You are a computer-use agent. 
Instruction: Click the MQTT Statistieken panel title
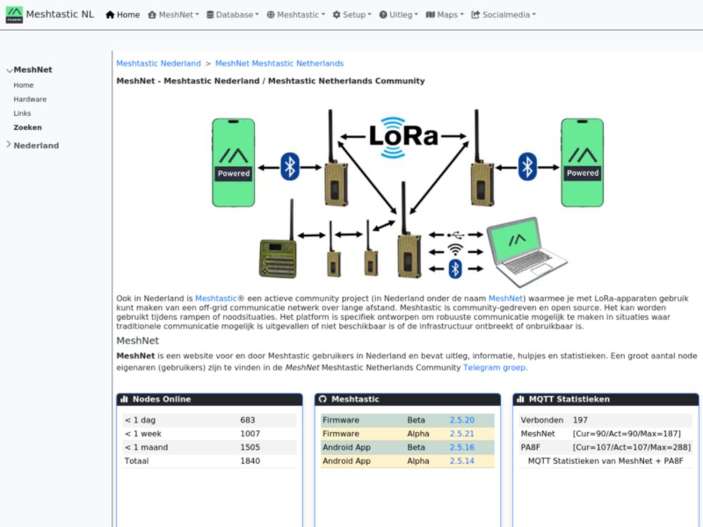(569, 399)
